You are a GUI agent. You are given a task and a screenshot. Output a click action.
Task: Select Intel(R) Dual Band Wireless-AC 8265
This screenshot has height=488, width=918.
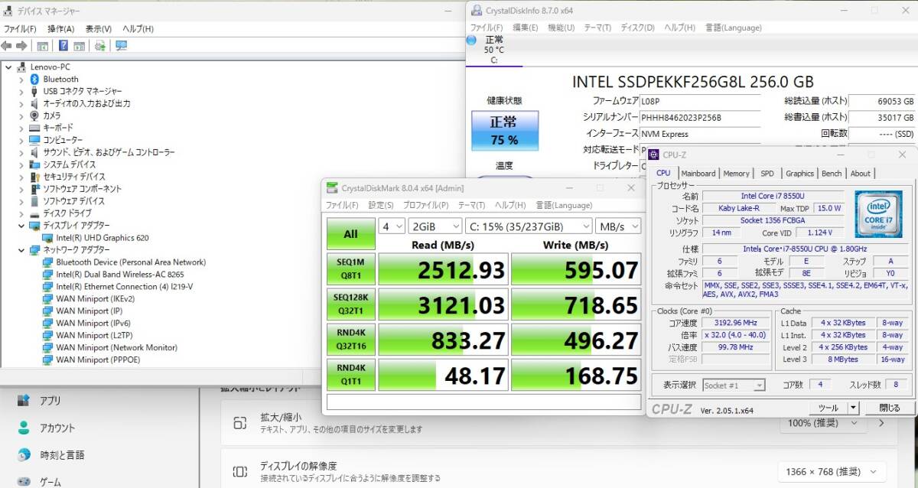coord(119,275)
